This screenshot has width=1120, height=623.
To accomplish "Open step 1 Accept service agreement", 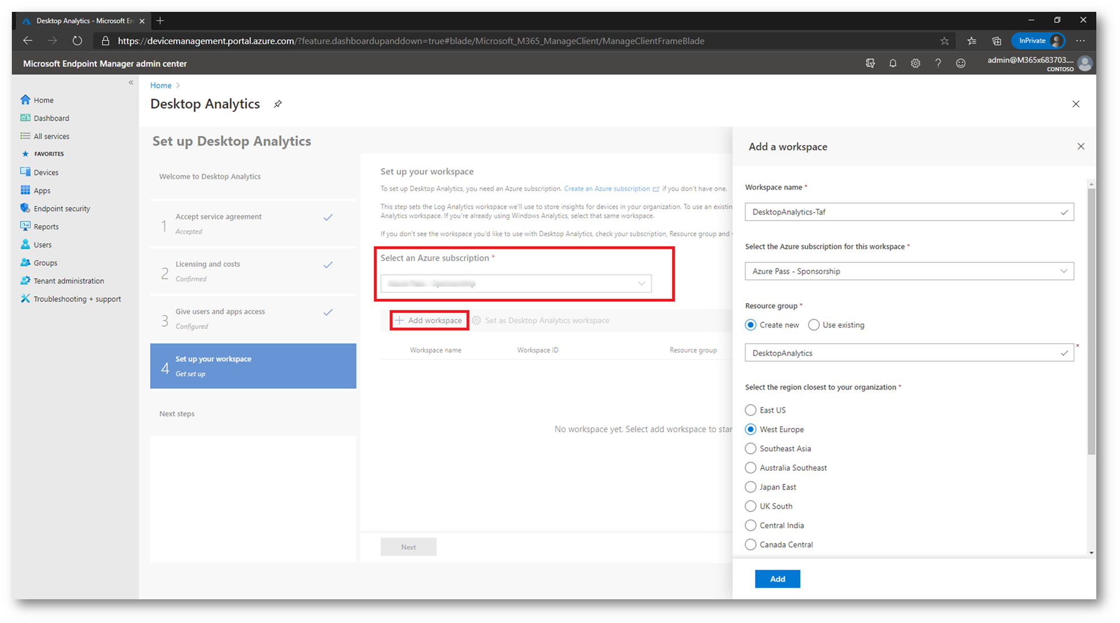I will pos(253,224).
